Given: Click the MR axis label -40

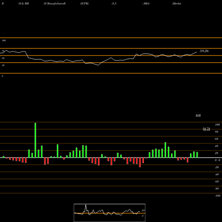Looking at the screenshot, I should (217, 174).
